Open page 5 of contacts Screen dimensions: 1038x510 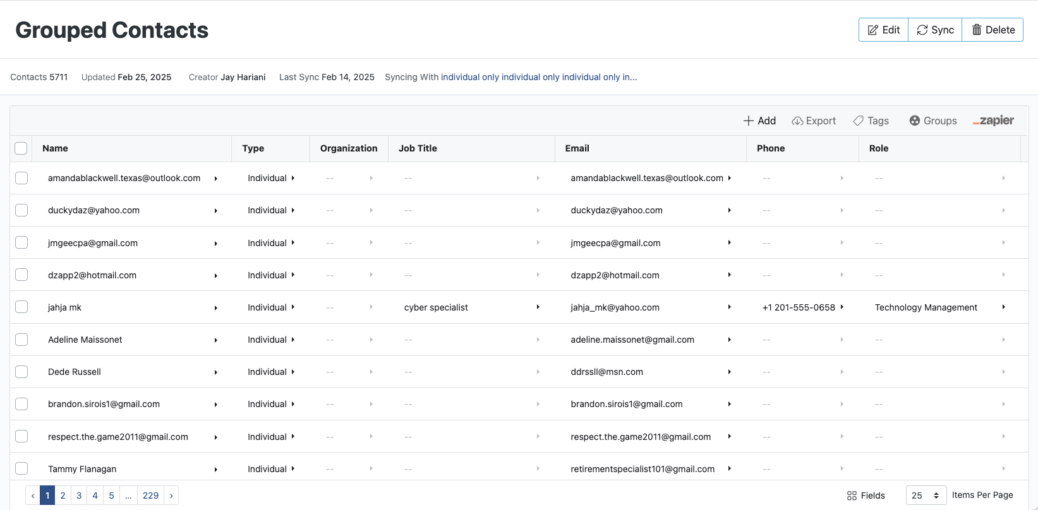point(111,495)
